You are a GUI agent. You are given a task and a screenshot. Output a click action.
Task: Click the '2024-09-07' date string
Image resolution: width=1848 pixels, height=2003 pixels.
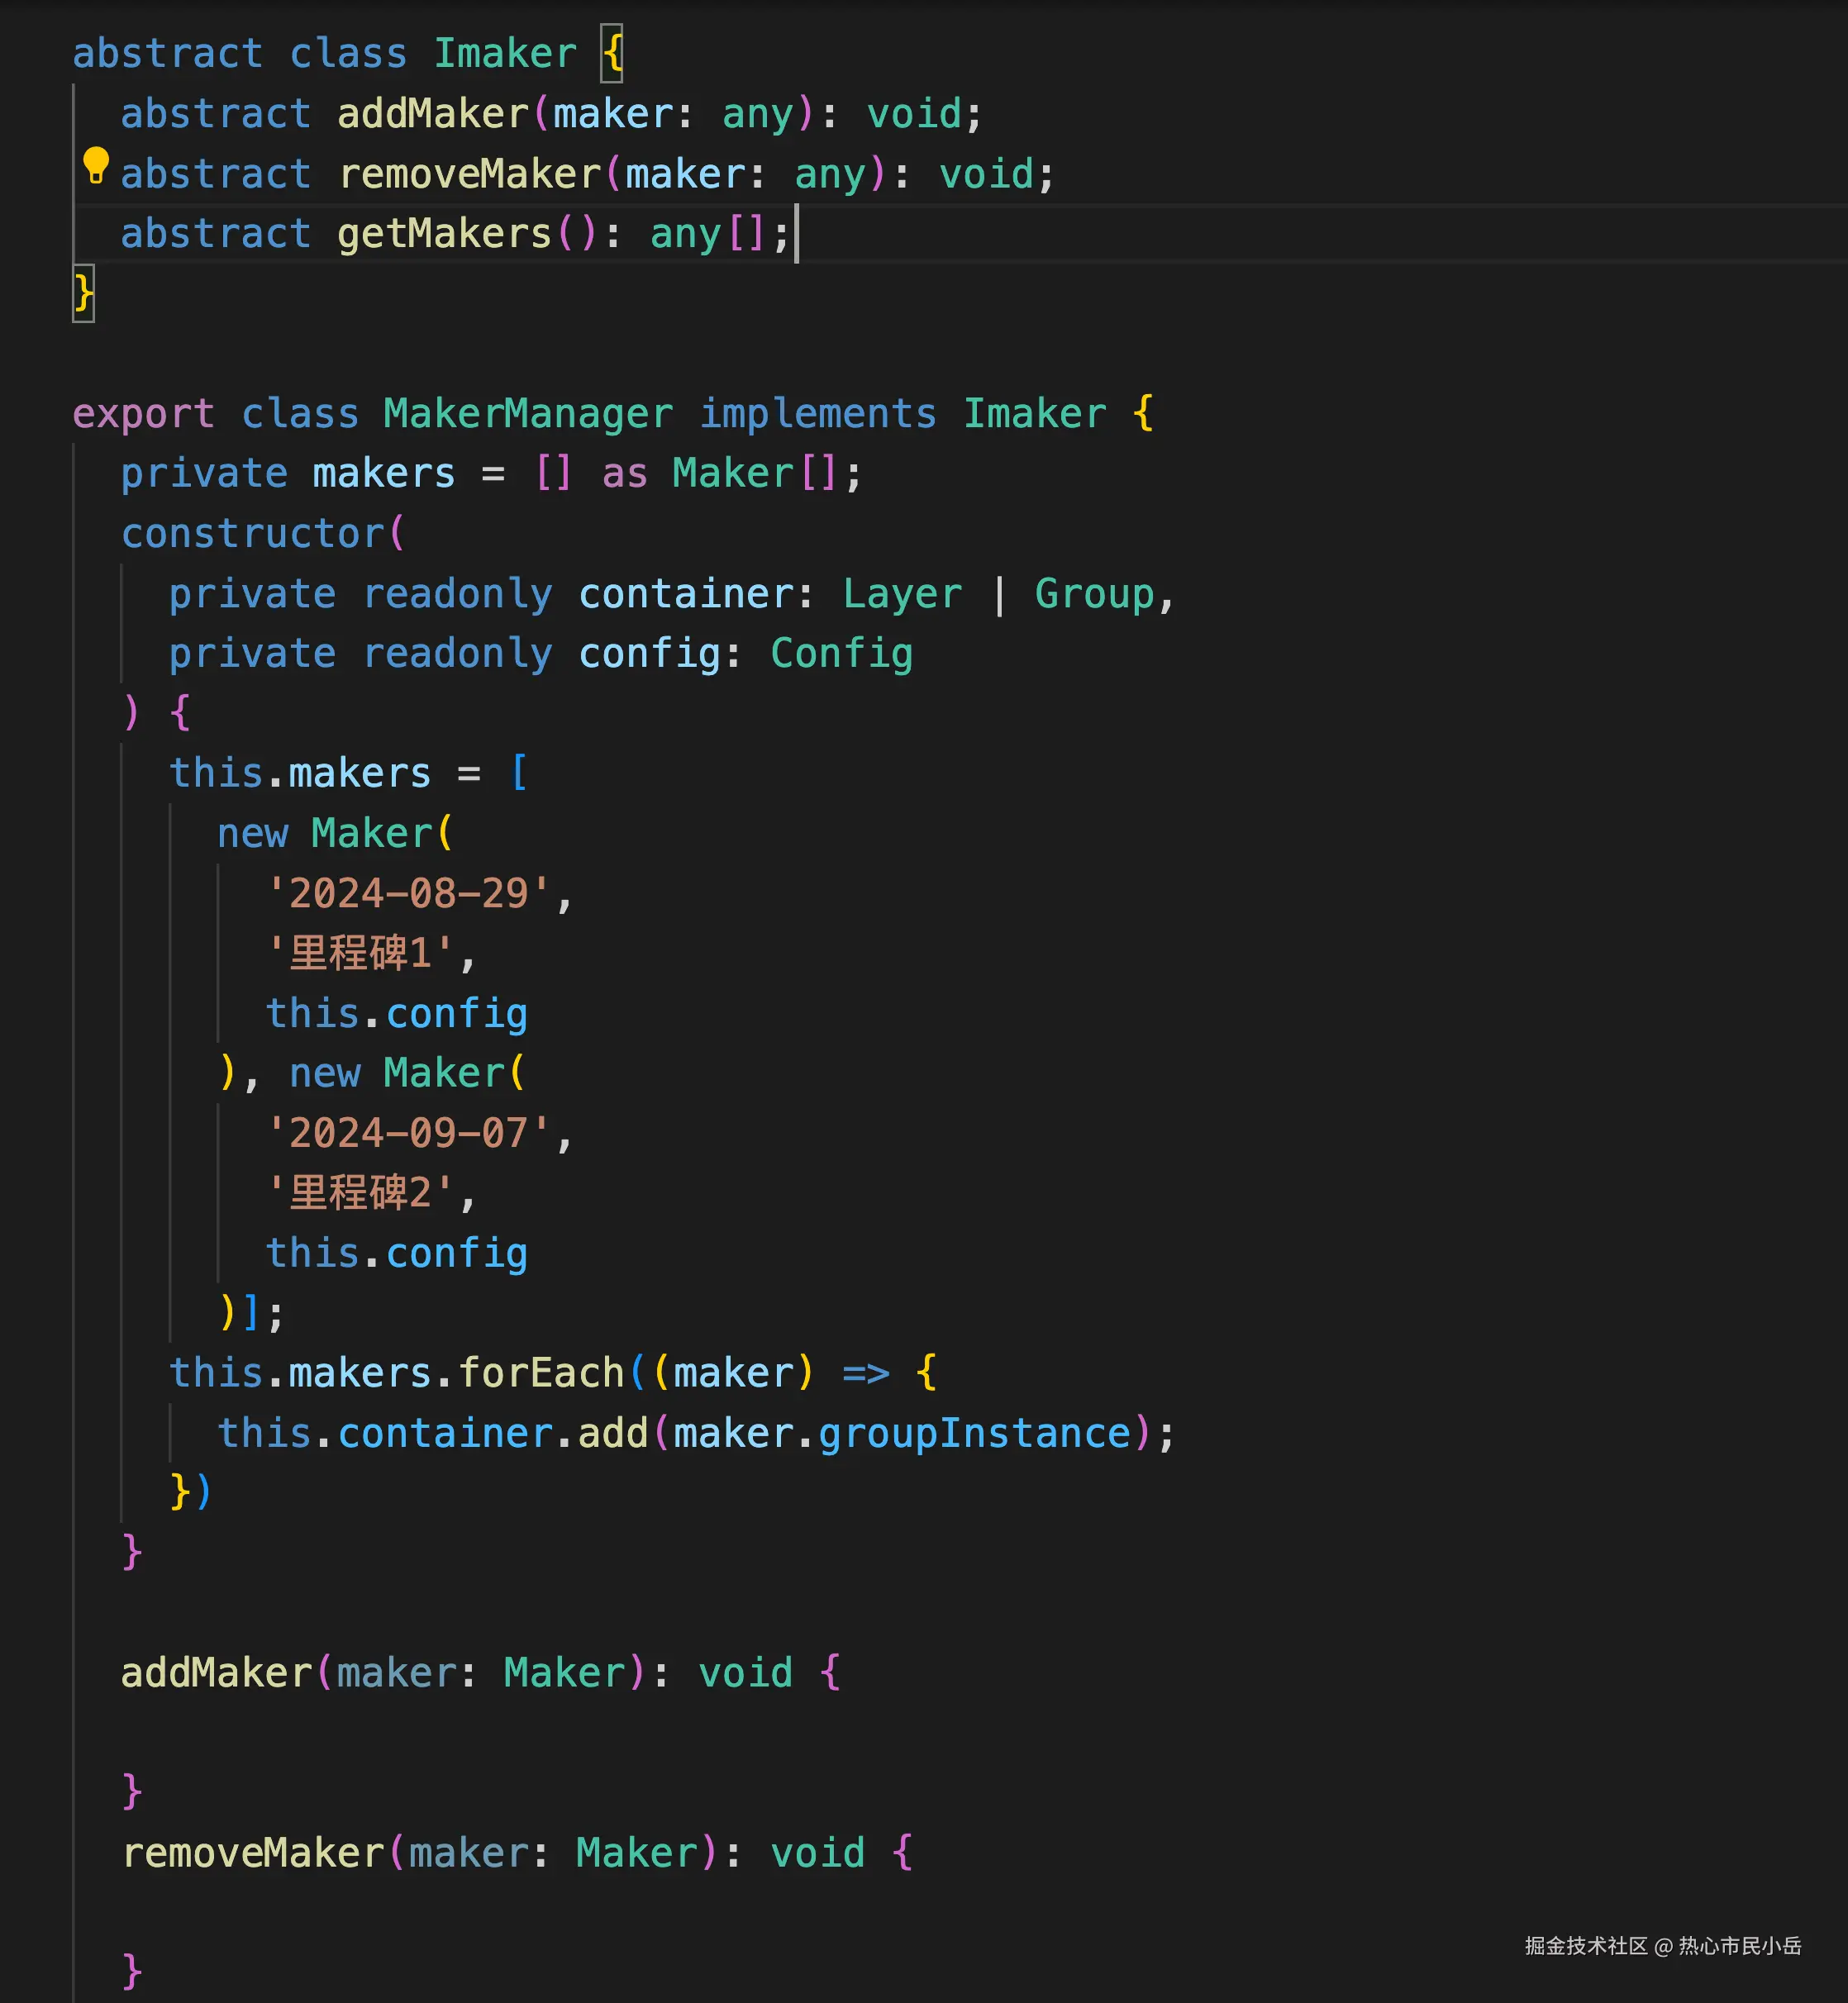[408, 1133]
